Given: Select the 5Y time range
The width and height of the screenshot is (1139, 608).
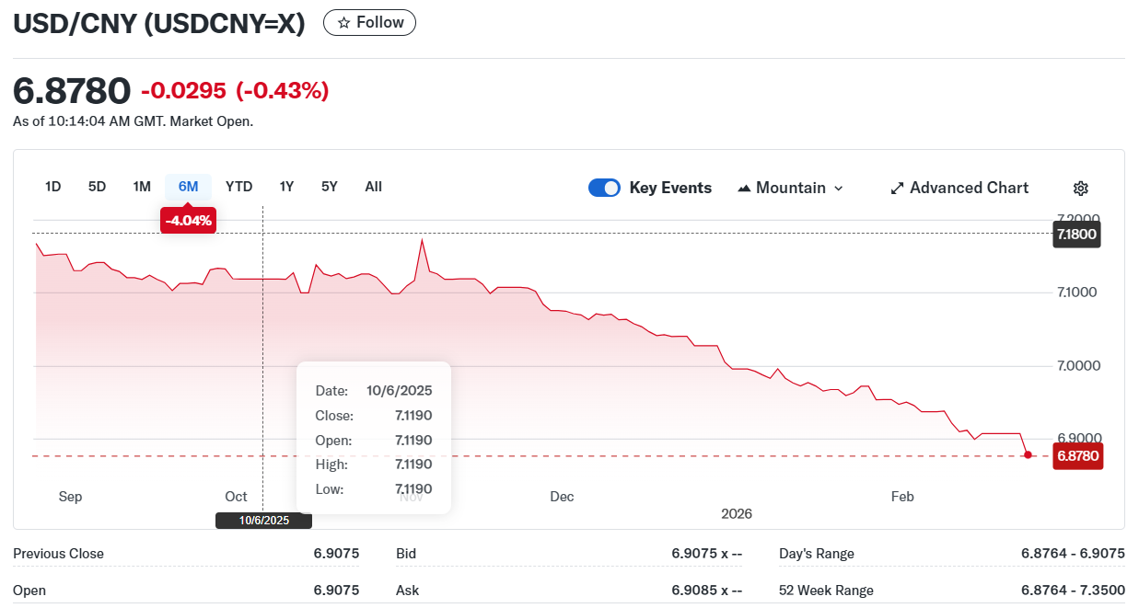Looking at the screenshot, I should click(329, 187).
